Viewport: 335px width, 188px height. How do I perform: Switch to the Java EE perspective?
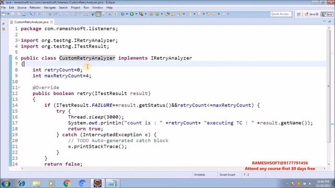(x=311, y=14)
